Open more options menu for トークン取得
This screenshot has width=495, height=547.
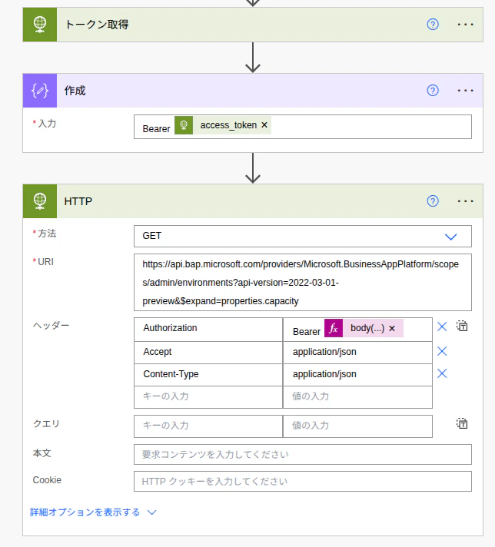pyautogui.click(x=465, y=25)
